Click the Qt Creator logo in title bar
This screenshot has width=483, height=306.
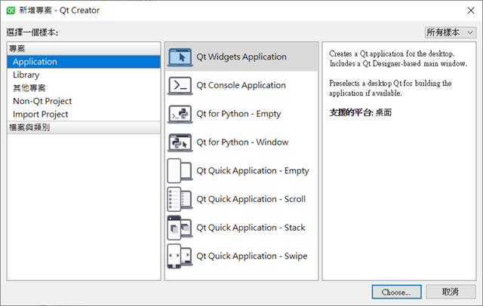point(11,11)
